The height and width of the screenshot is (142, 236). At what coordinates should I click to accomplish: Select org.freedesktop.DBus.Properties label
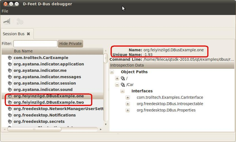166,110
